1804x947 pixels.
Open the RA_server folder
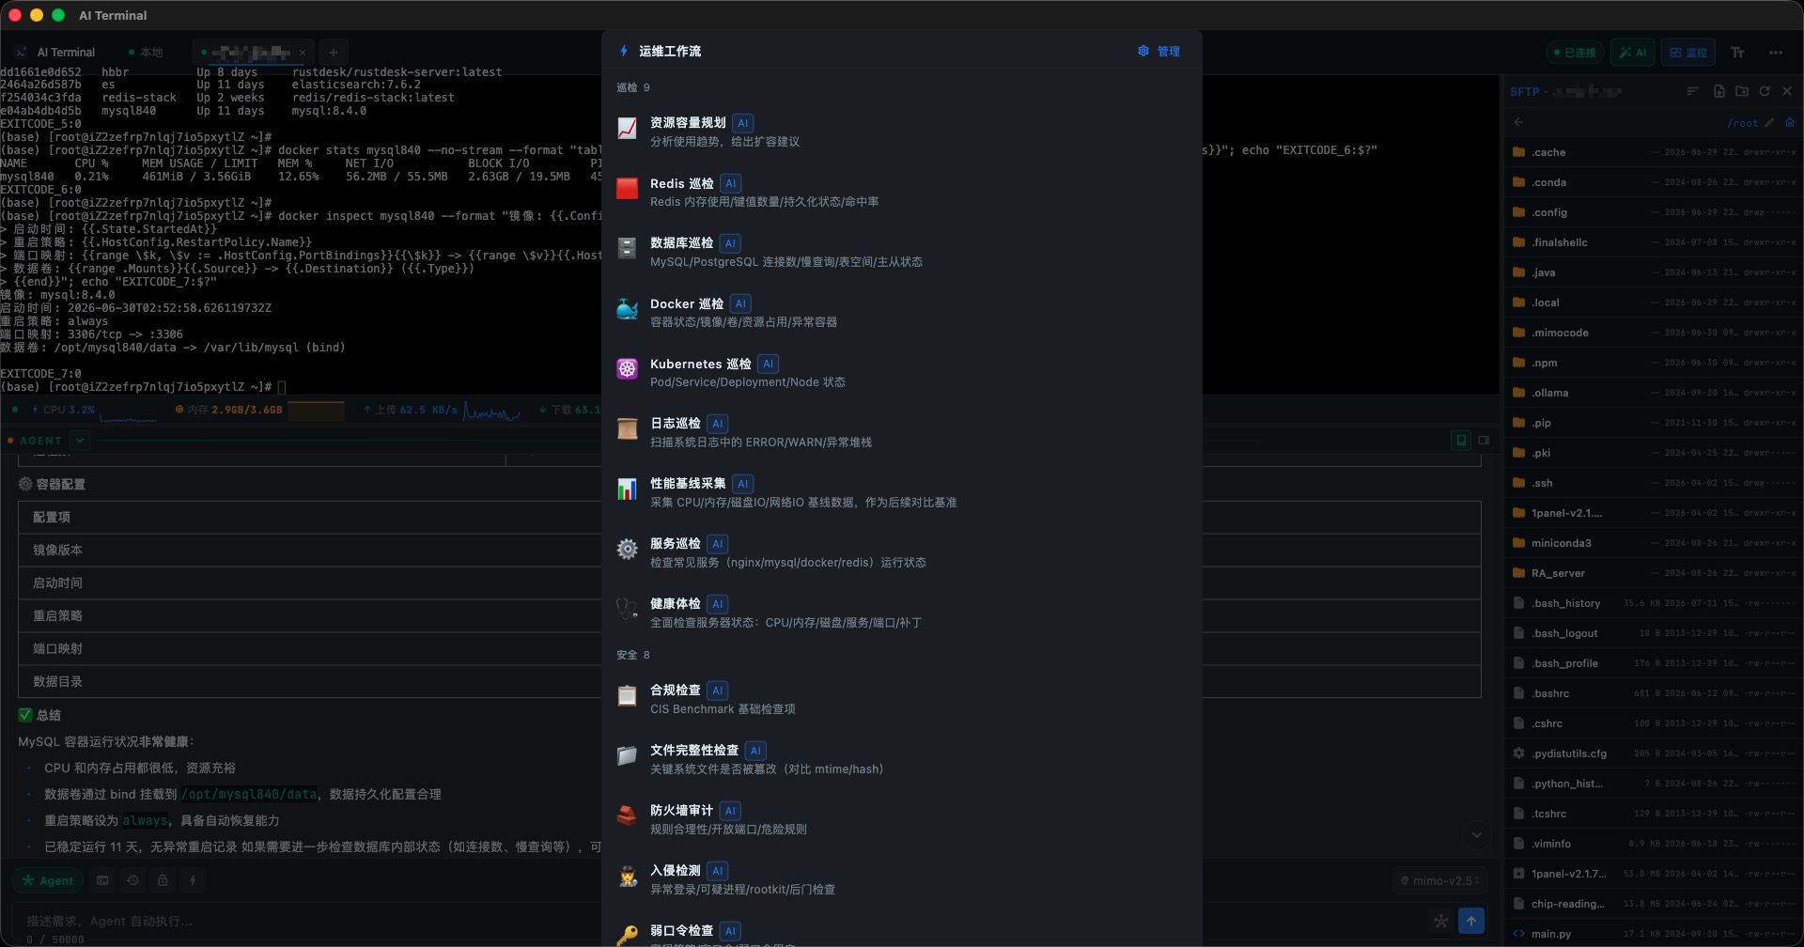point(1653,573)
